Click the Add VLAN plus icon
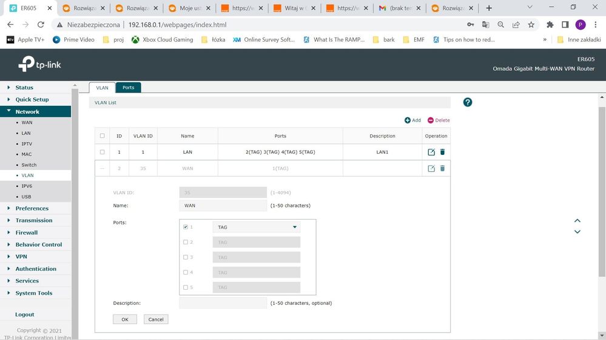Viewport: 606px width, 340px height. (x=408, y=120)
